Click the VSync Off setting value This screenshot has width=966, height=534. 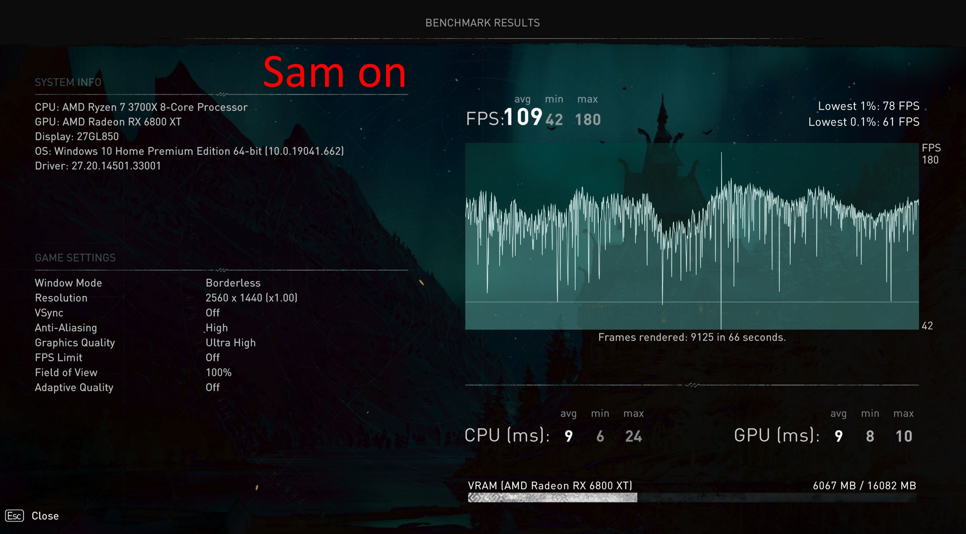pos(213,313)
